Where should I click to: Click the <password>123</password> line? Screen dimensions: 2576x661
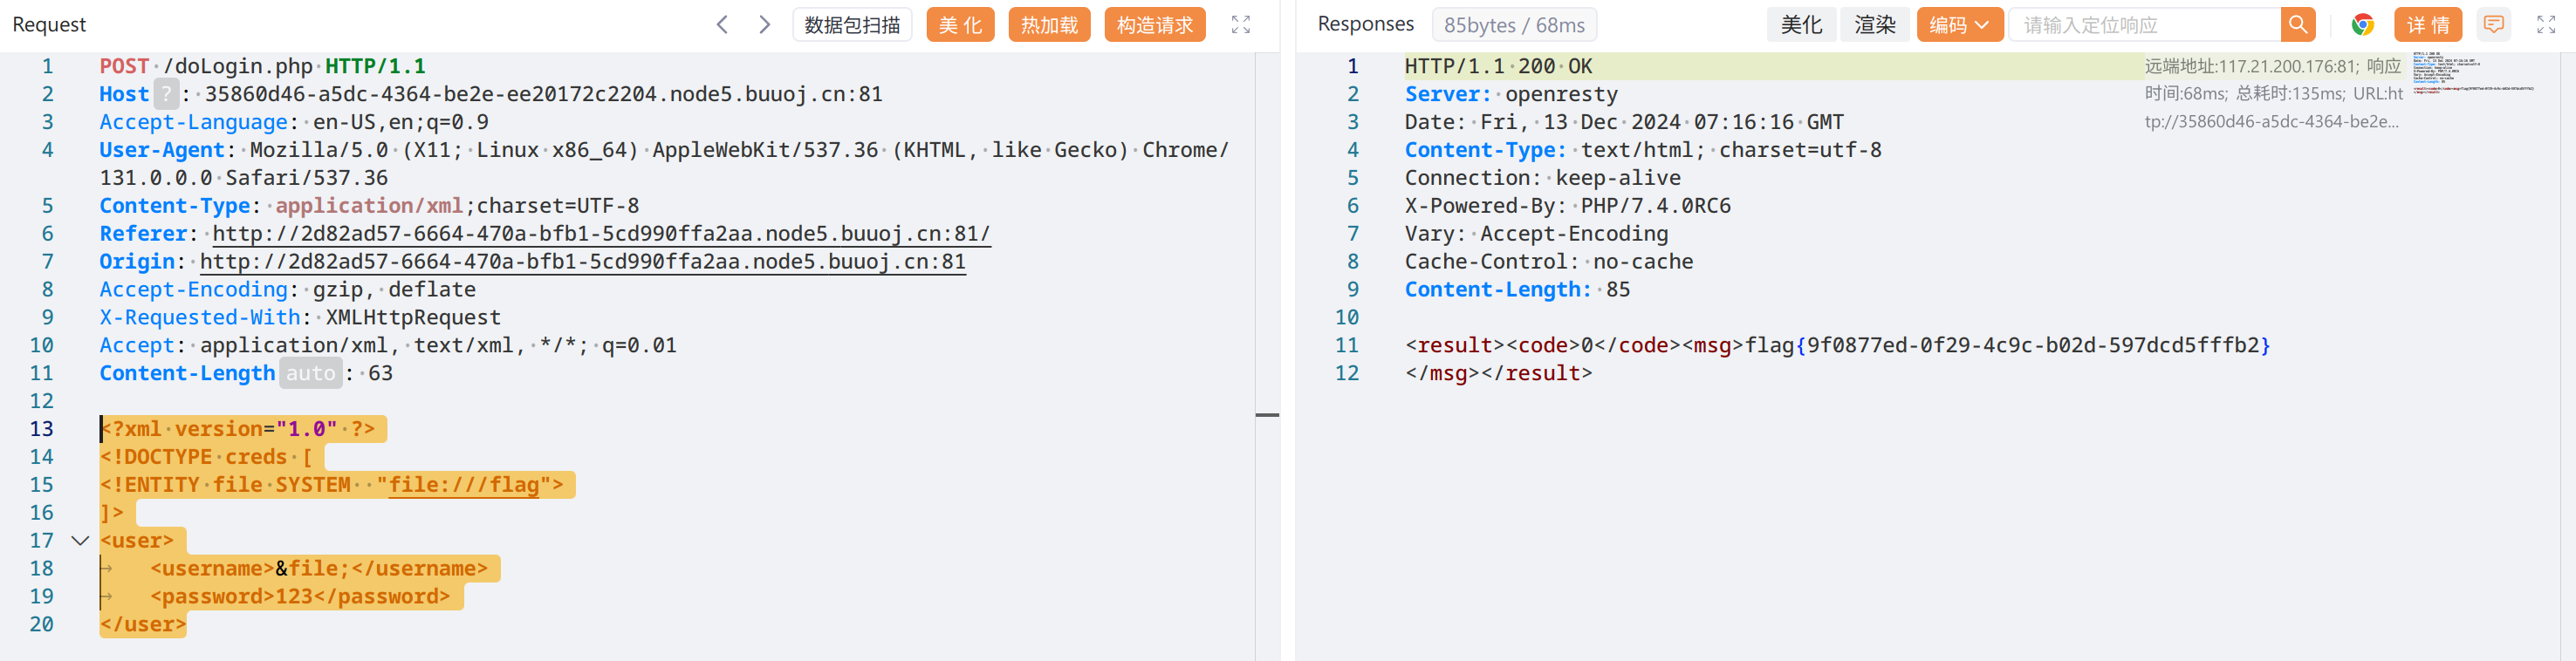pos(300,596)
